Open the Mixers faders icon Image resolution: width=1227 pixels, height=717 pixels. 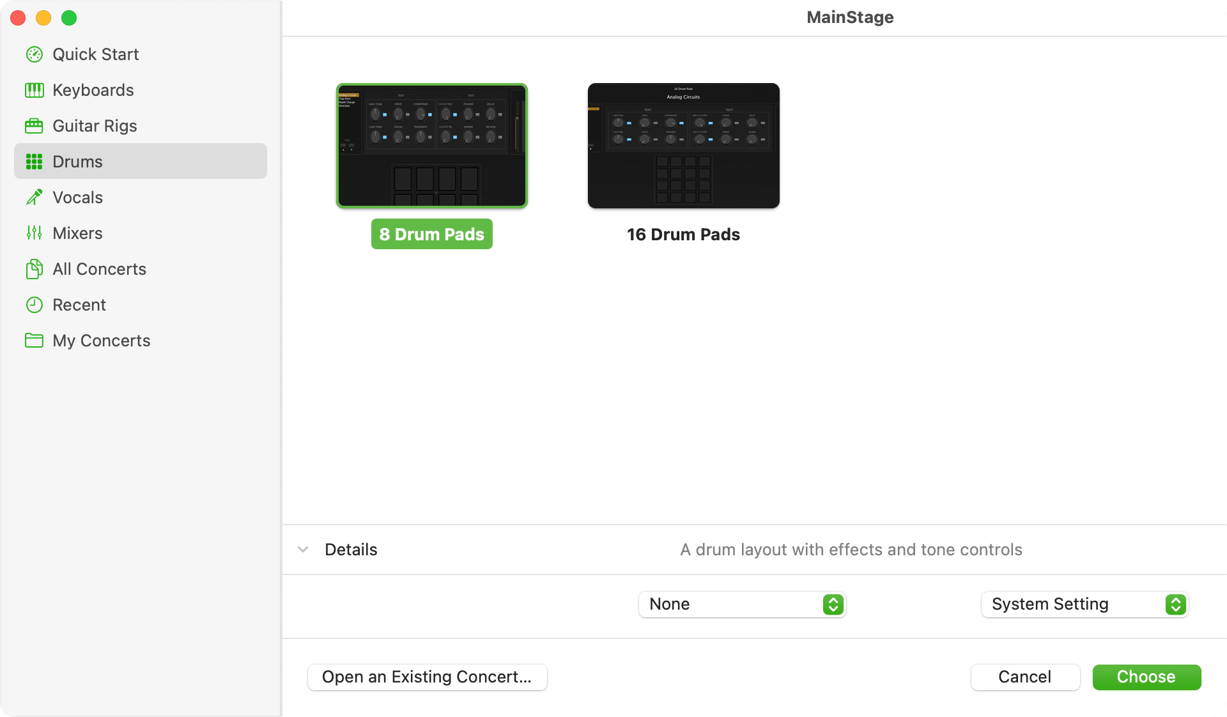click(x=35, y=233)
